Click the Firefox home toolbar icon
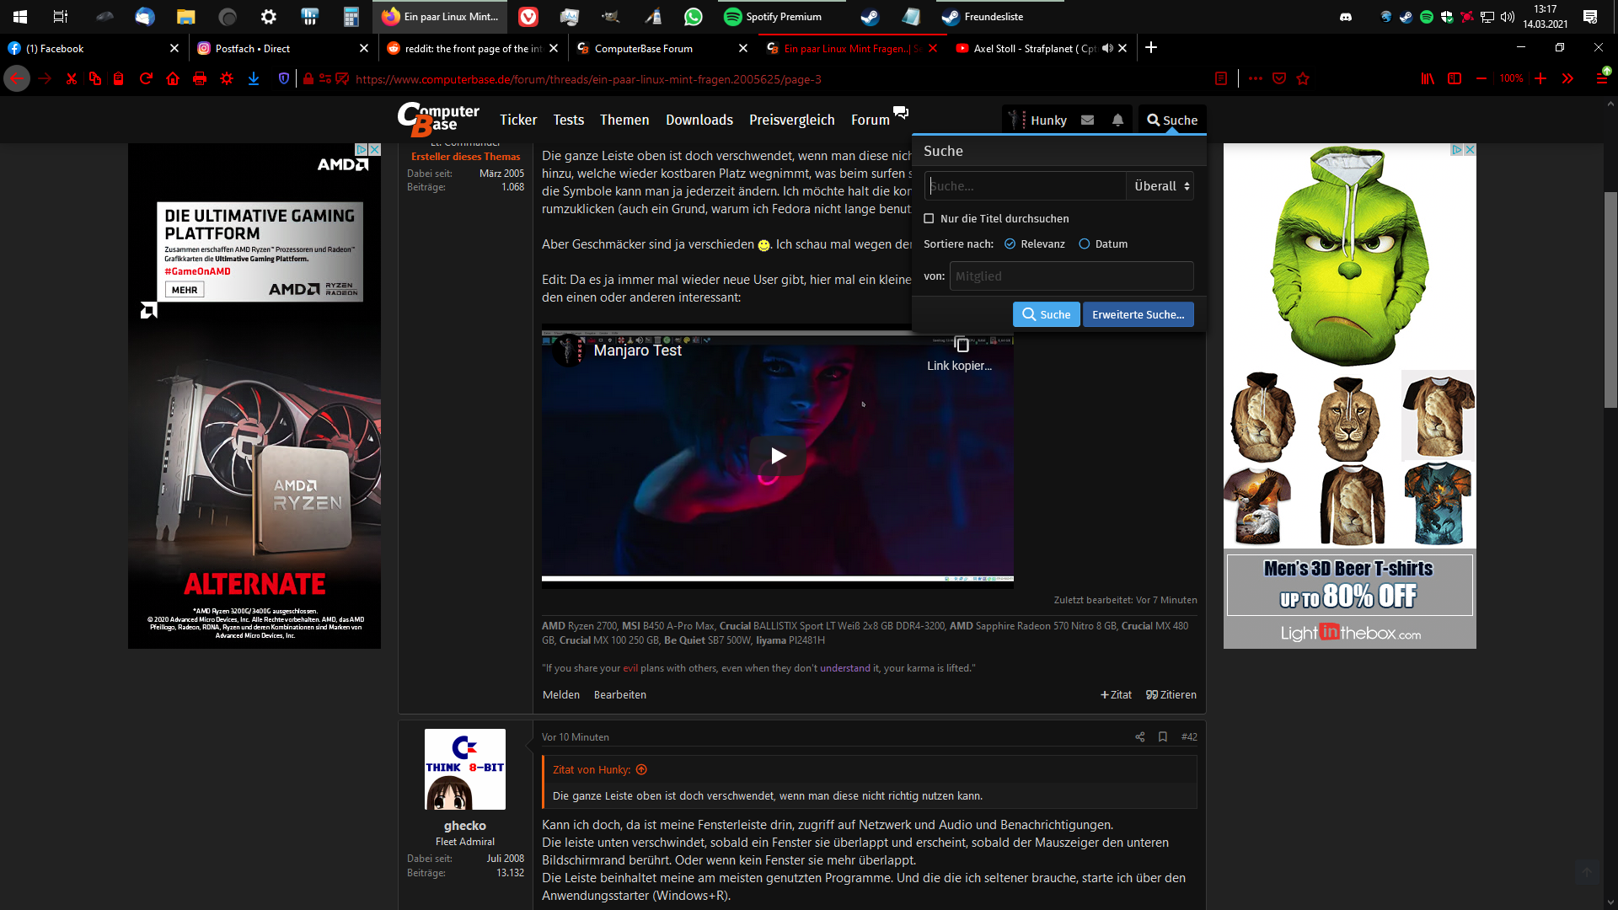1618x910 pixels. click(173, 79)
